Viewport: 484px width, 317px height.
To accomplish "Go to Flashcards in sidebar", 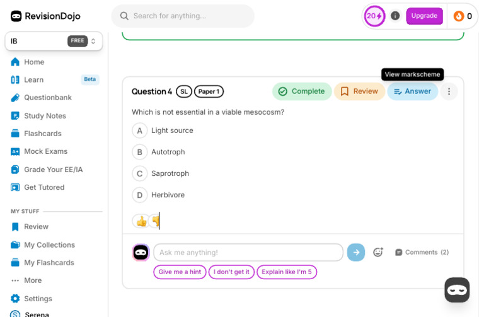I will pyautogui.click(x=42, y=134).
